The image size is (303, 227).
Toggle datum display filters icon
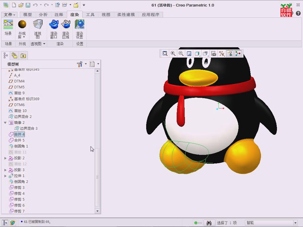point(222,53)
